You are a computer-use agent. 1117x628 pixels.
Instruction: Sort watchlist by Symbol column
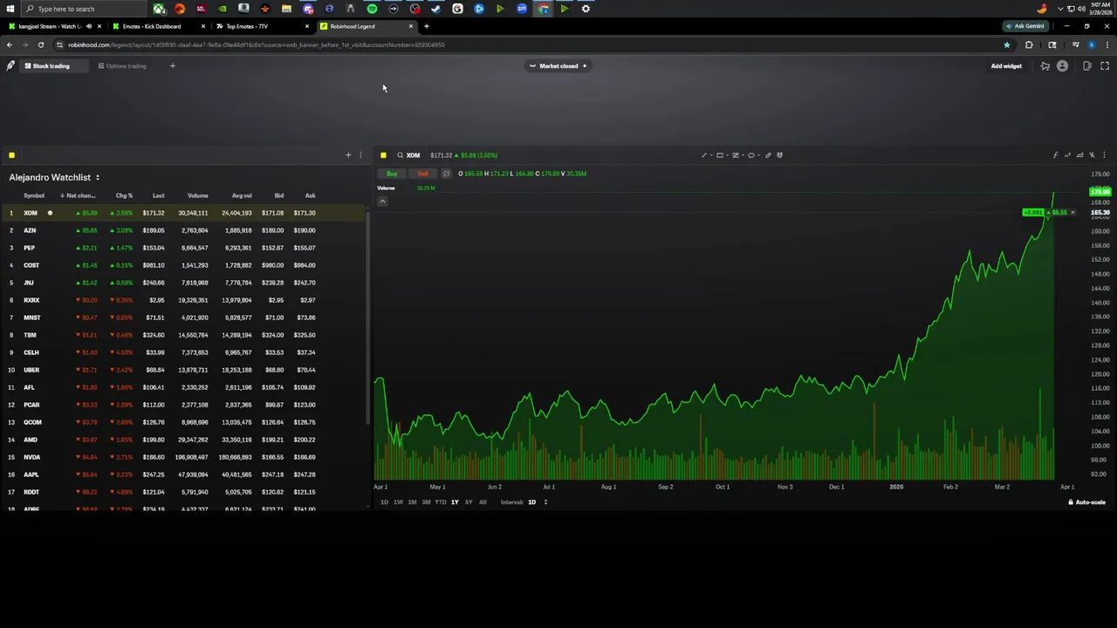(33, 195)
